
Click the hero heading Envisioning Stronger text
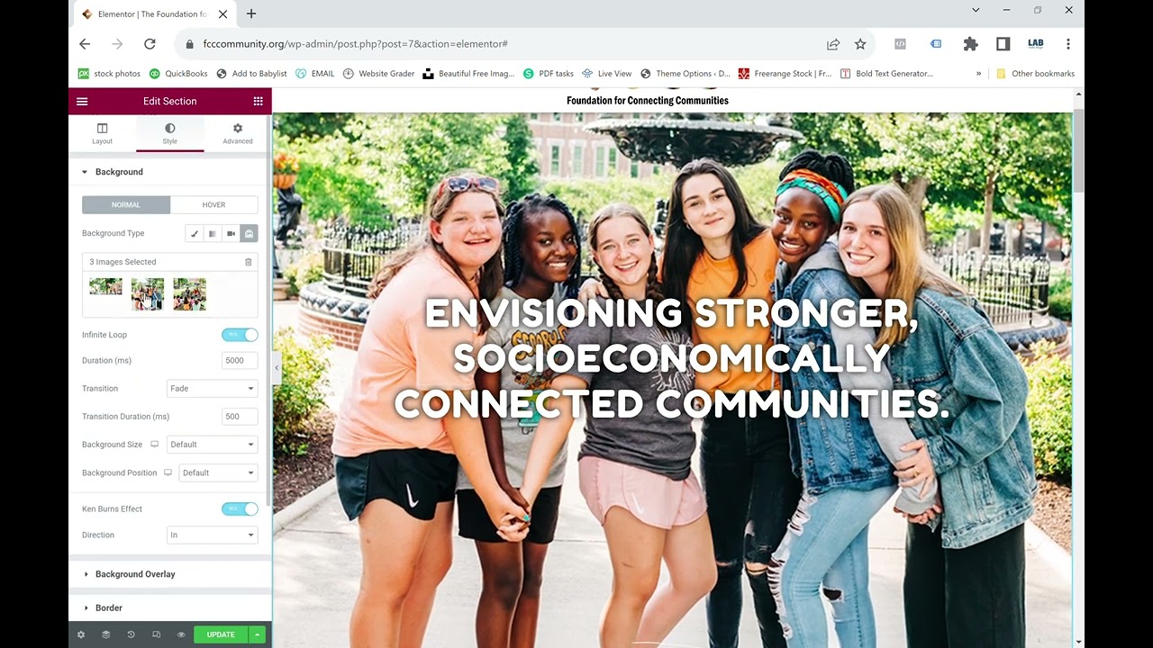click(x=672, y=359)
